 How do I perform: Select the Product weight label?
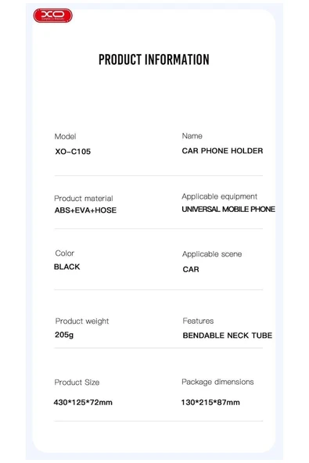[82, 321]
